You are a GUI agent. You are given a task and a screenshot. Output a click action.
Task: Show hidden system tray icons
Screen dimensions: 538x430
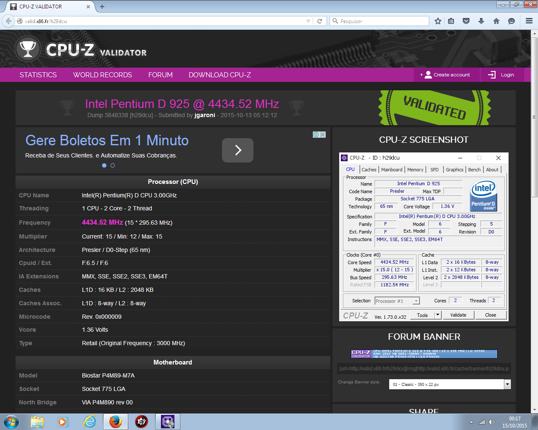tap(471, 422)
